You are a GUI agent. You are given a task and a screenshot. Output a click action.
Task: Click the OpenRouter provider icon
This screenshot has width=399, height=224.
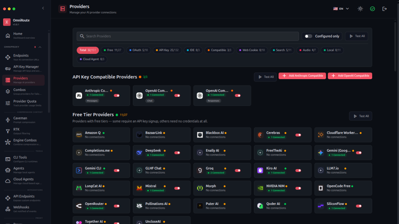pyautogui.click(x=79, y=206)
